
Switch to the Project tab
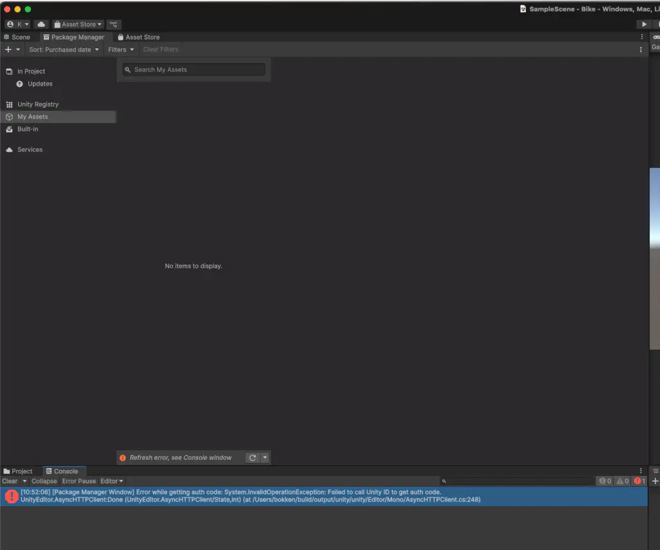click(17, 471)
